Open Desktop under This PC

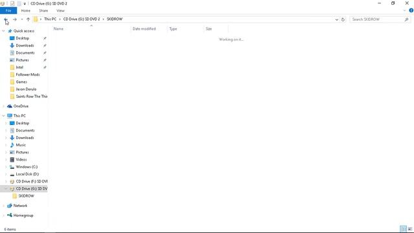(x=23, y=123)
